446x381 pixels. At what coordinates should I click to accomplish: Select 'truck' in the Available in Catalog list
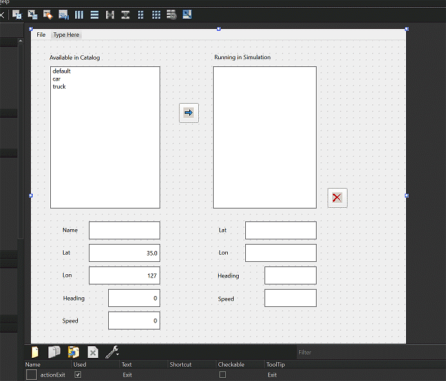pyautogui.click(x=59, y=87)
